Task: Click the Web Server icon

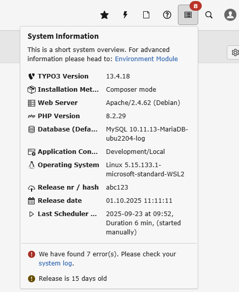Action: point(32,103)
